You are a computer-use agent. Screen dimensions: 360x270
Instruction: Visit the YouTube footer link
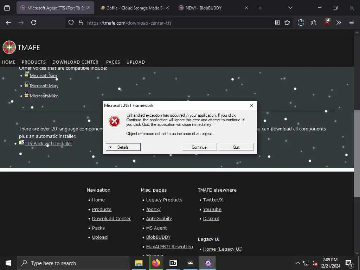[212, 210]
